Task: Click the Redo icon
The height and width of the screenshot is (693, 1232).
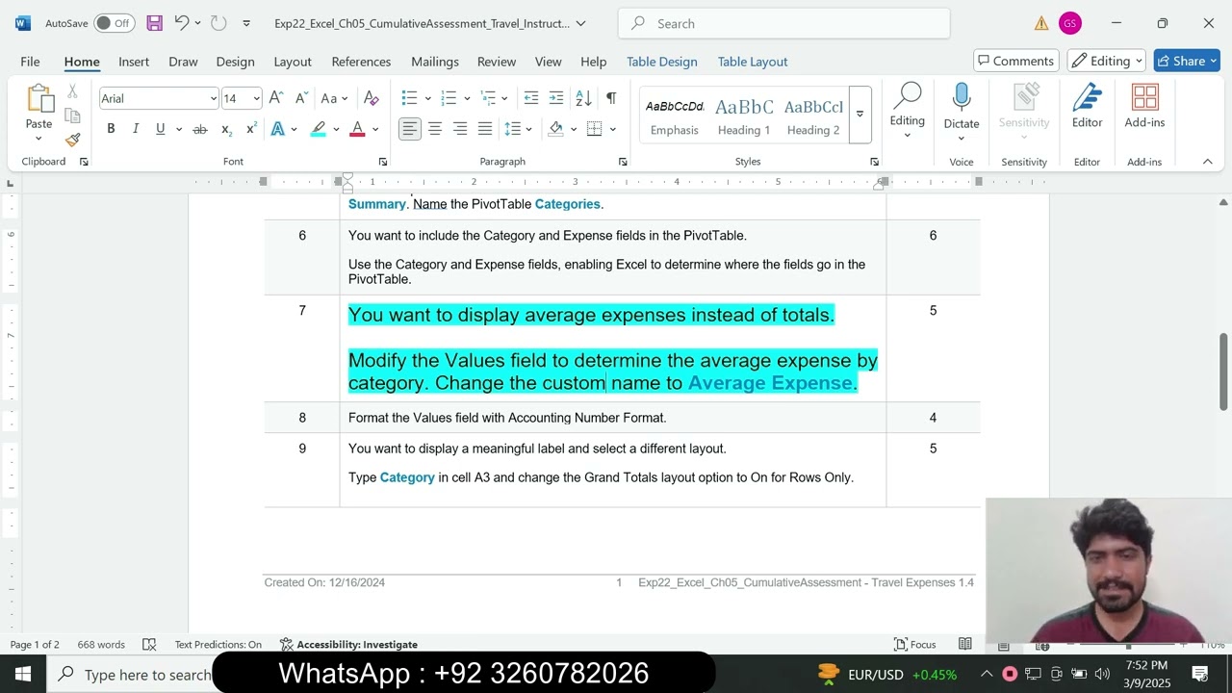Action: coord(218,23)
